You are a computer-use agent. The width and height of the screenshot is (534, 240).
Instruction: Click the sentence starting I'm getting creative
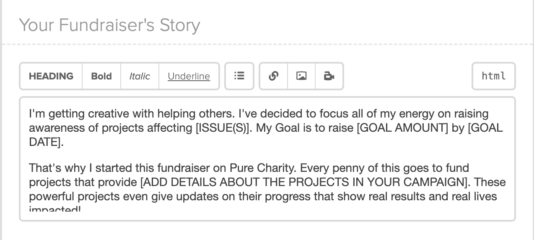(x=130, y=114)
